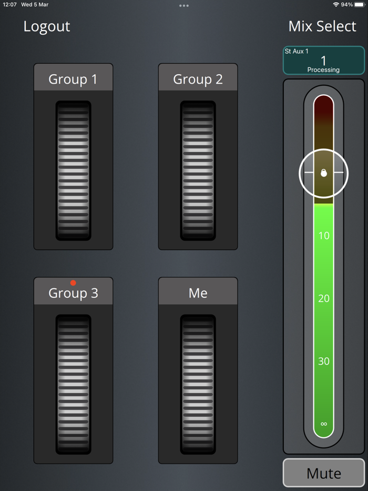Screen dimensions: 368x491
Task: Click the 20 mark on the fader scale
Action: coord(323,298)
